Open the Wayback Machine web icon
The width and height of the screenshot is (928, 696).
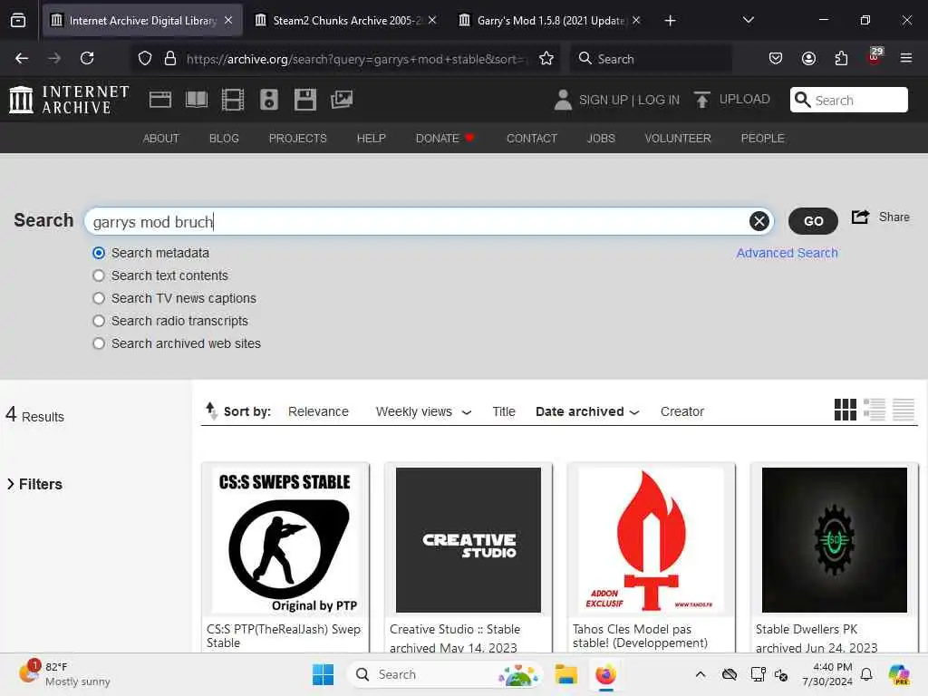[160, 100]
